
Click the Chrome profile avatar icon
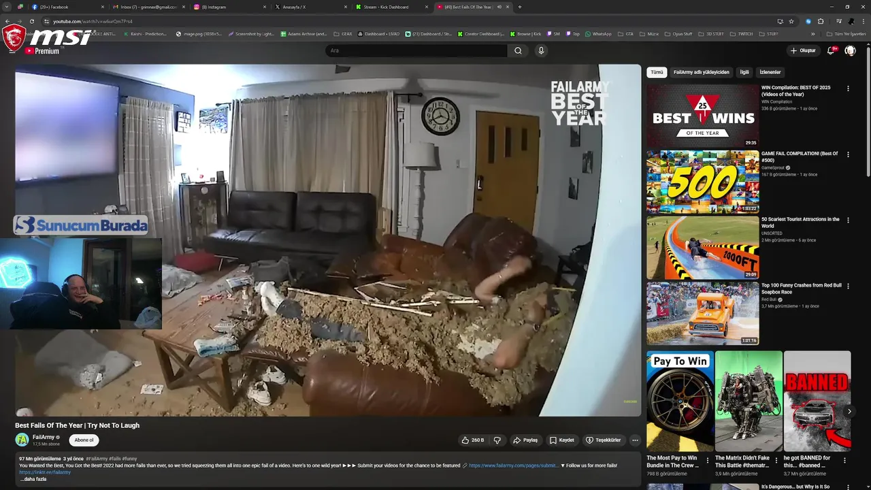tap(851, 21)
